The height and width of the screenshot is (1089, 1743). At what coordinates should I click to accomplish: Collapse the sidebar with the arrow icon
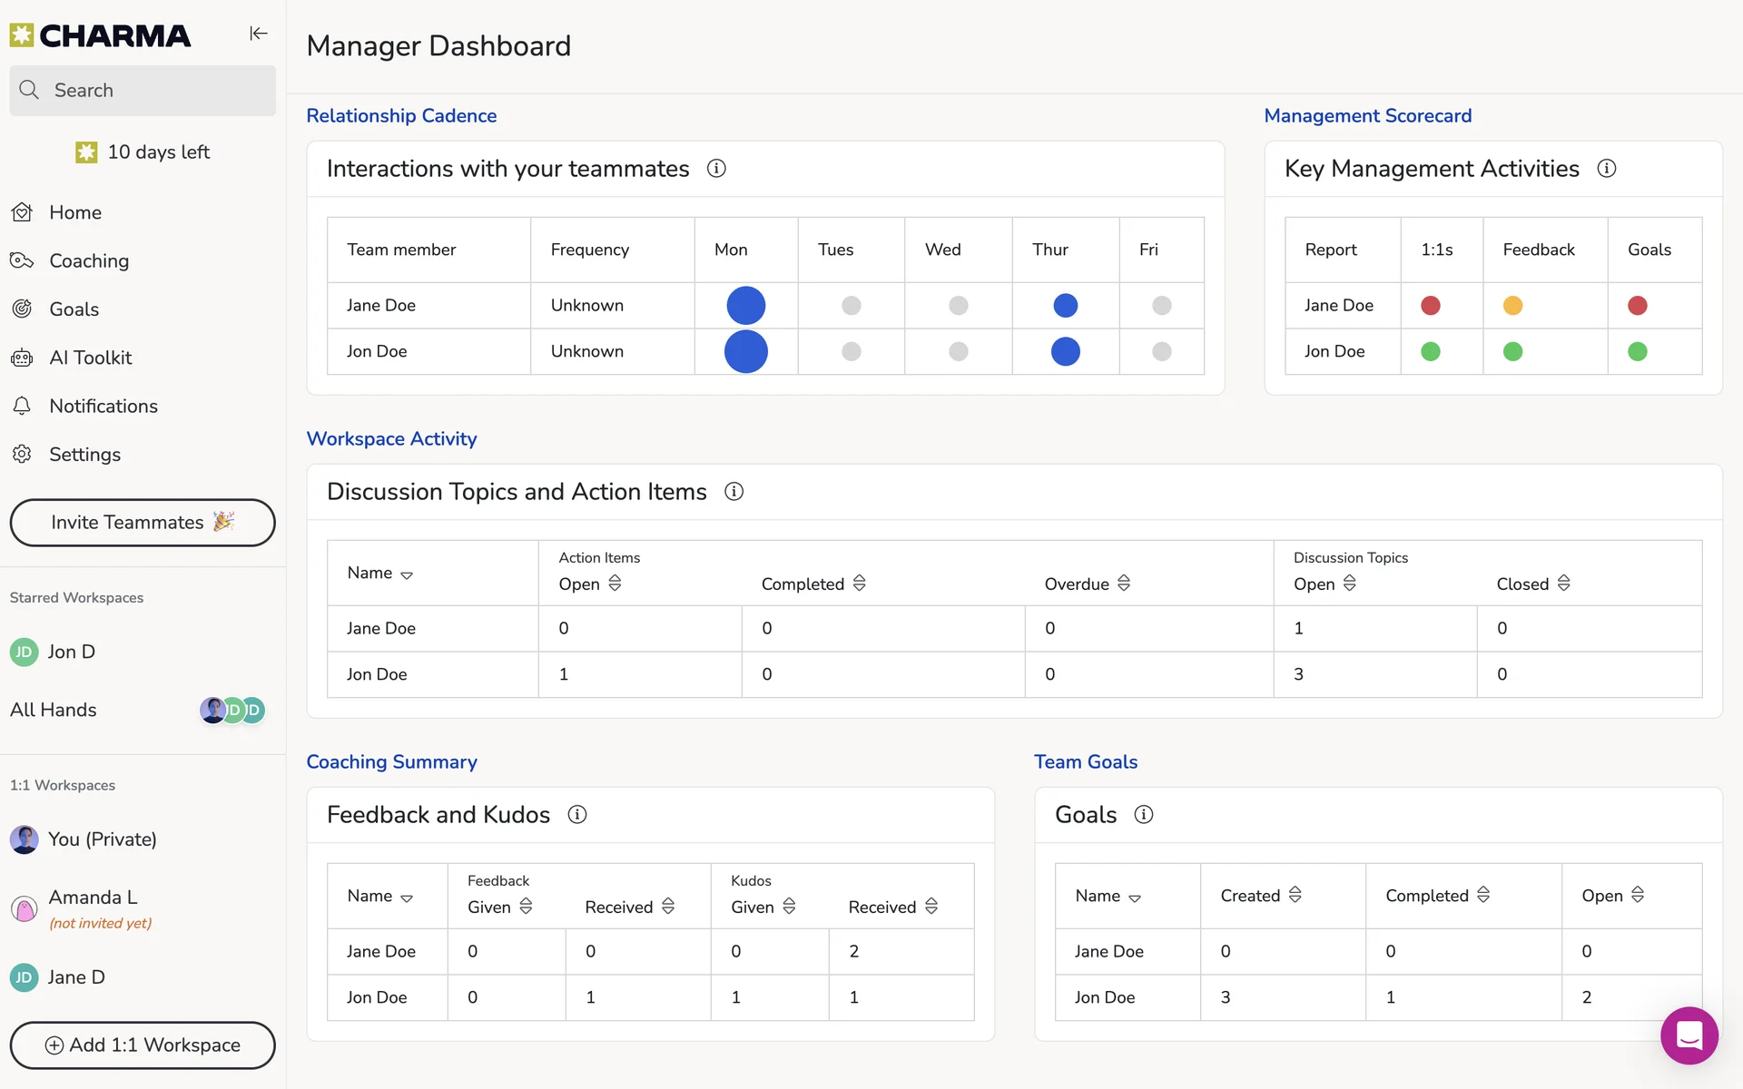tap(259, 34)
